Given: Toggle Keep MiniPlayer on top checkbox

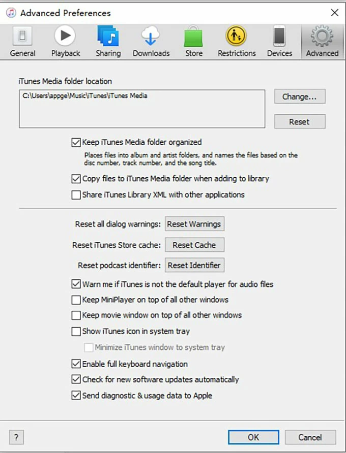Looking at the screenshot, I should point(76,300).
